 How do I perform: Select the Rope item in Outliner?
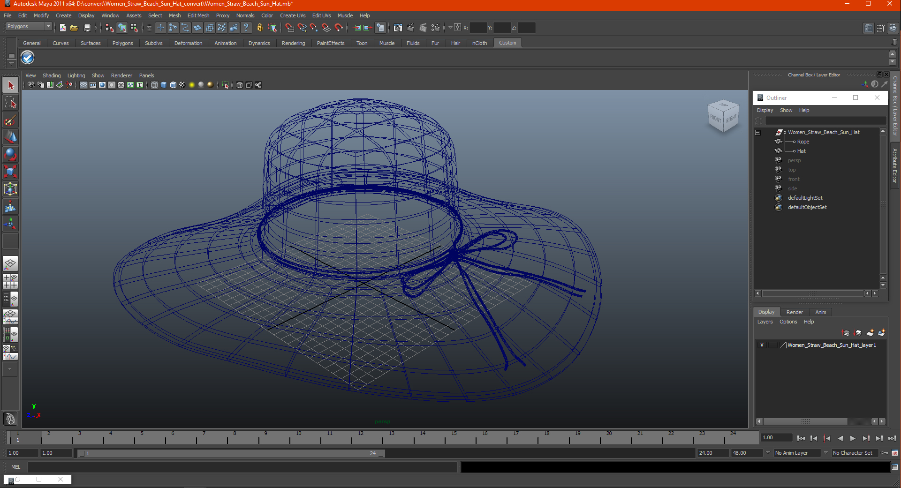[803, 142]
